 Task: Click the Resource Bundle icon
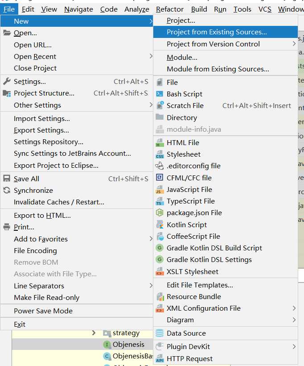point(160,297)
